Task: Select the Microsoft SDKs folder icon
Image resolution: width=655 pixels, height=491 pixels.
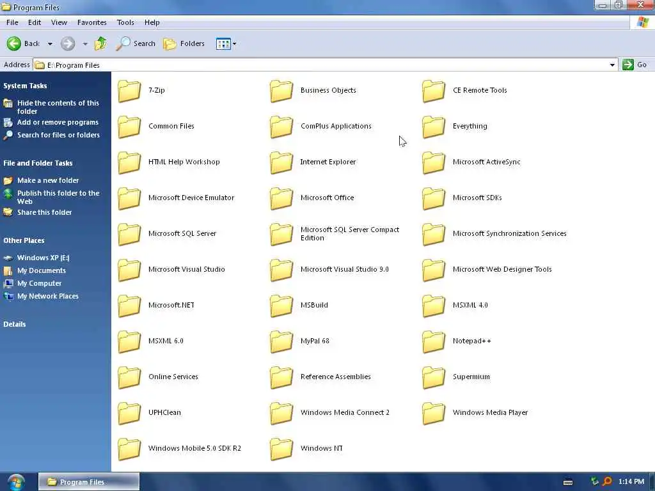Action: [x=434, y=199]
